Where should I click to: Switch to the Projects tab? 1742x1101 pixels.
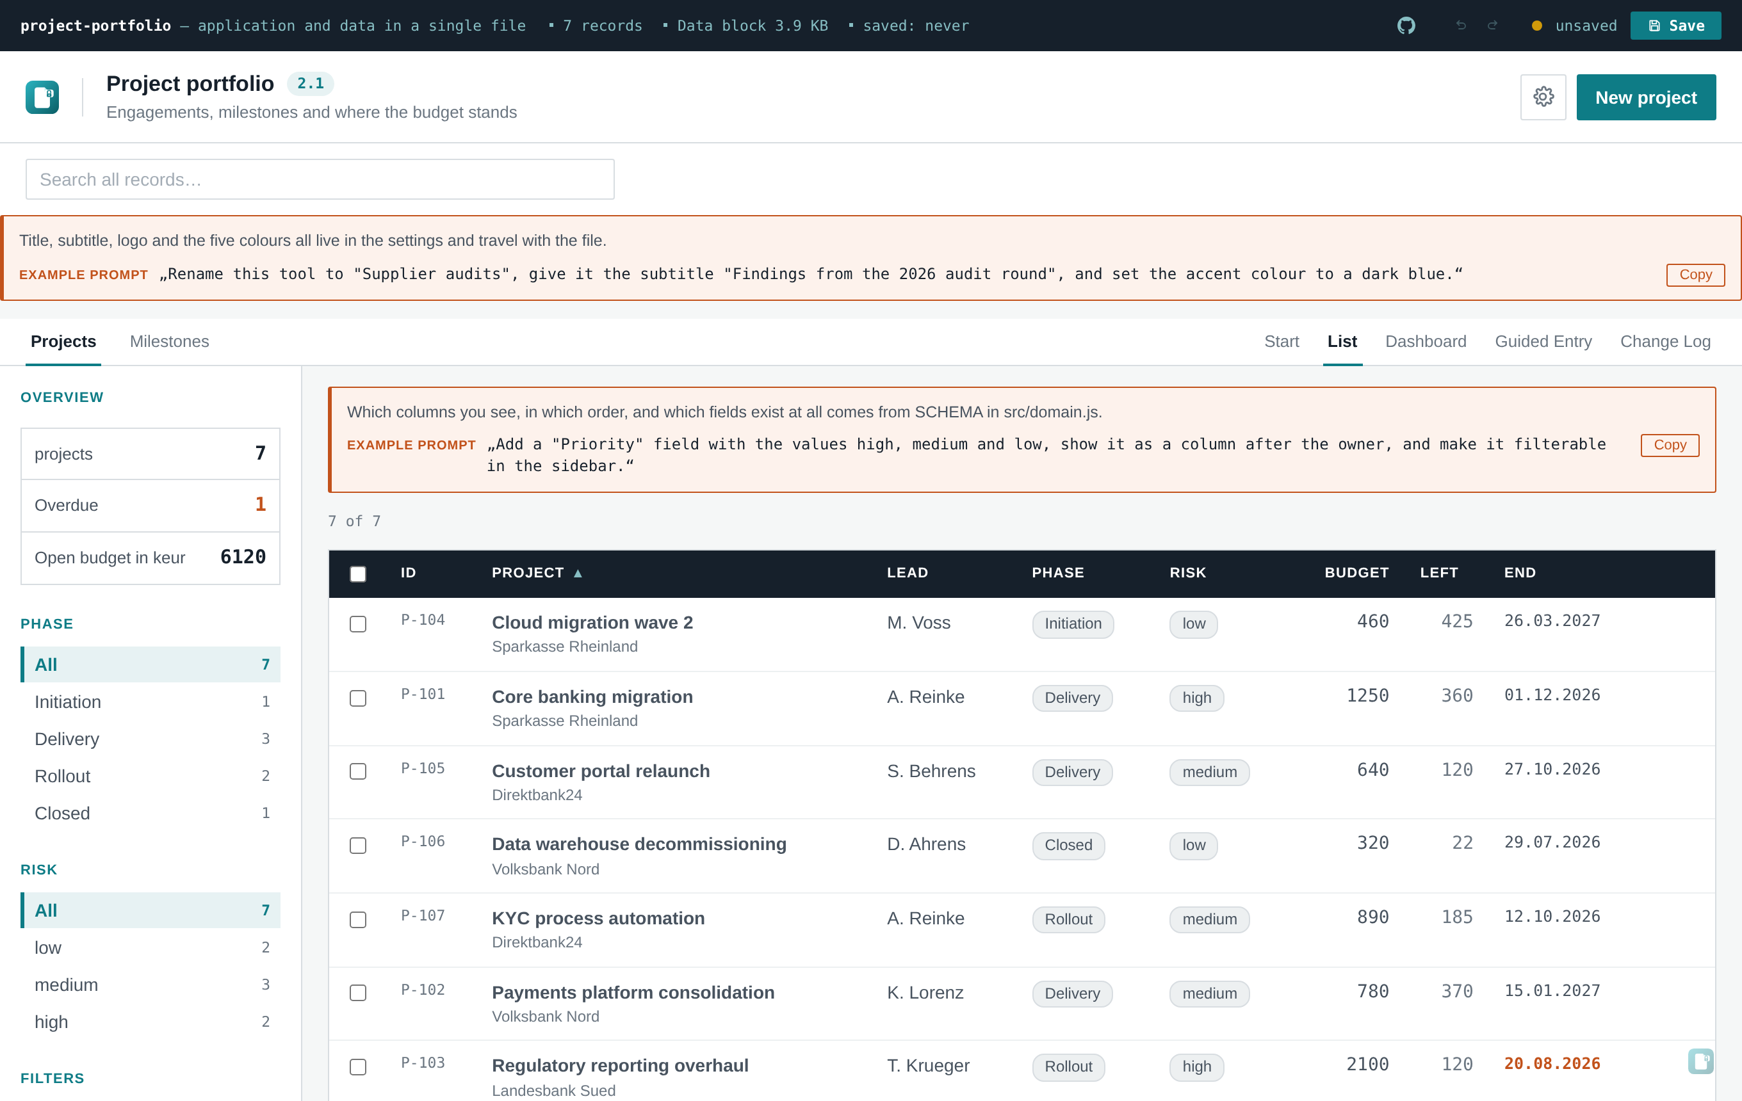(63, 341)
